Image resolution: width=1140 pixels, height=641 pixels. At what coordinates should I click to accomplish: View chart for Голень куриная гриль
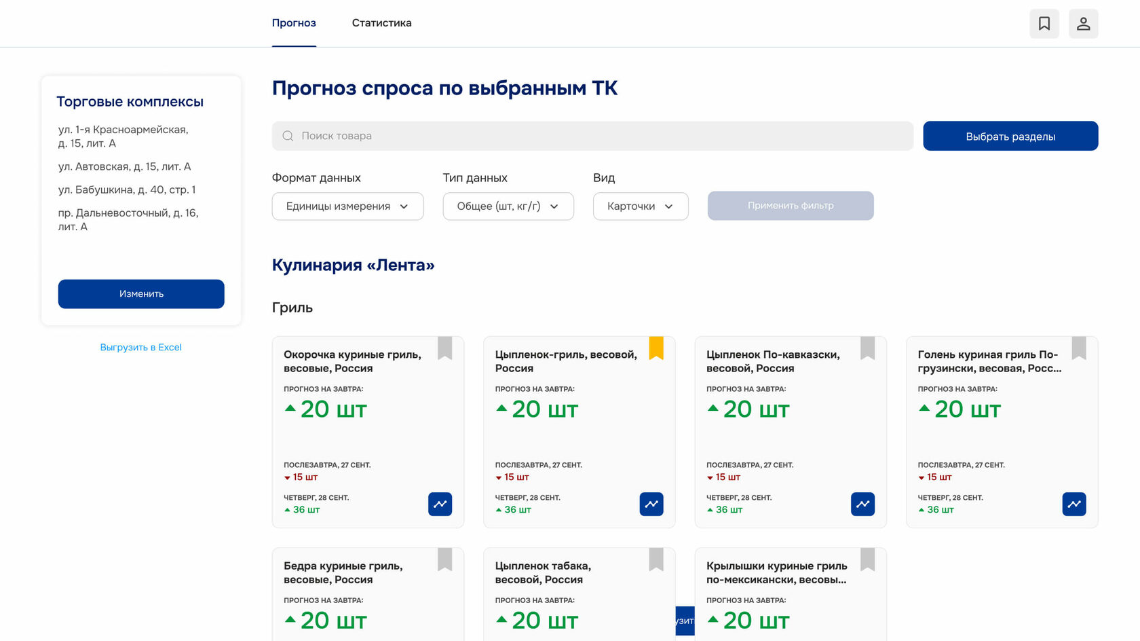pyautogui.click(x=1073, y=504)
